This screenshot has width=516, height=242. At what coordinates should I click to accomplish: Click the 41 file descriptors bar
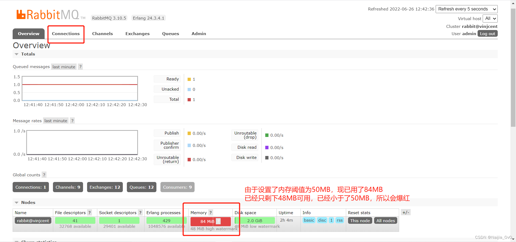click(x=75, y=221)
